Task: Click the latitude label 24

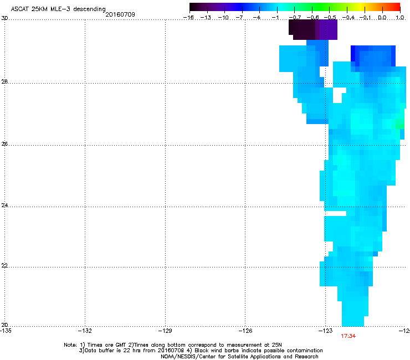Action: 4,205
